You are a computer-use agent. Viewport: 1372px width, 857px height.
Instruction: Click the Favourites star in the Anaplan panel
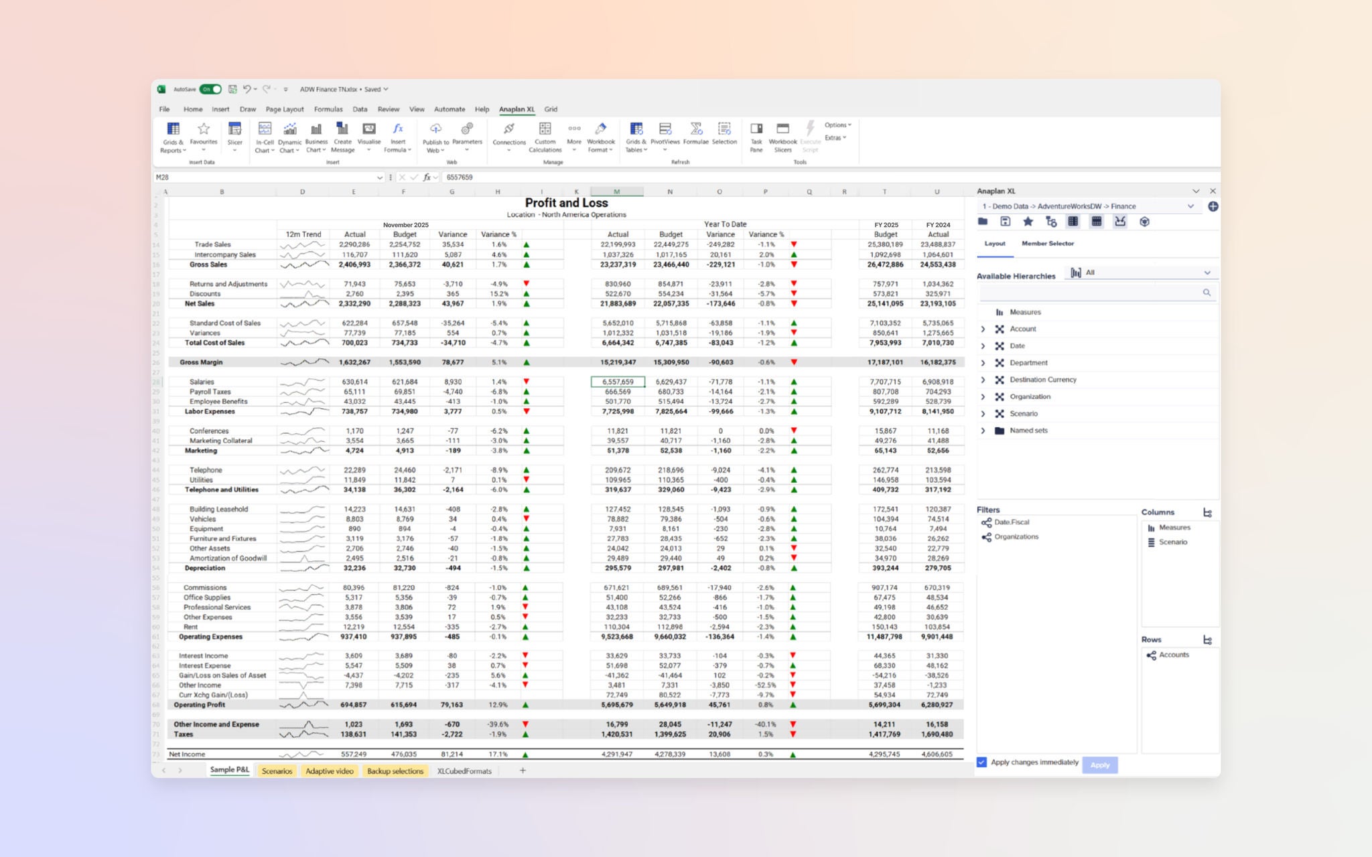coord(1028,222)
